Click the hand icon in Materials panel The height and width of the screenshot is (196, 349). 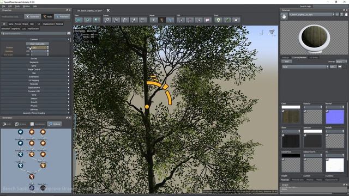tap(284, 16)
